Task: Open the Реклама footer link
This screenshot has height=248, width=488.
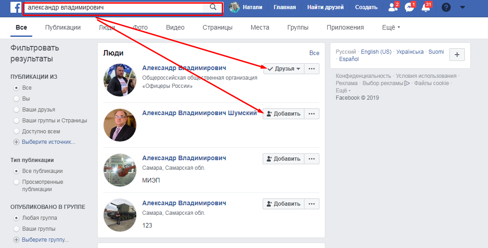Action: click(x=347, y=83)
